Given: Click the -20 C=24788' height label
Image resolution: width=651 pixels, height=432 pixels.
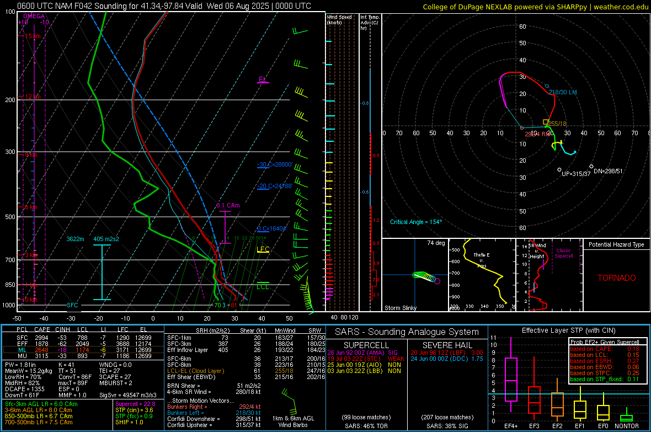Looking at the screenshot, I should pos(274,186).
